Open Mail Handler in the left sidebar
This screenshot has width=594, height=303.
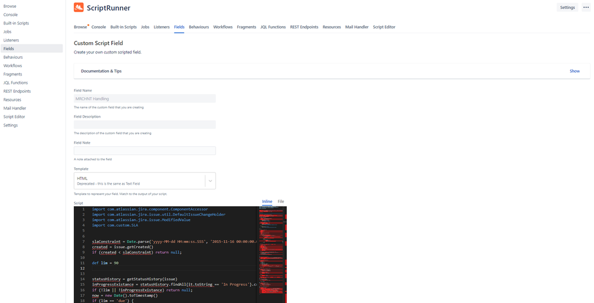(x=15, y=108)
